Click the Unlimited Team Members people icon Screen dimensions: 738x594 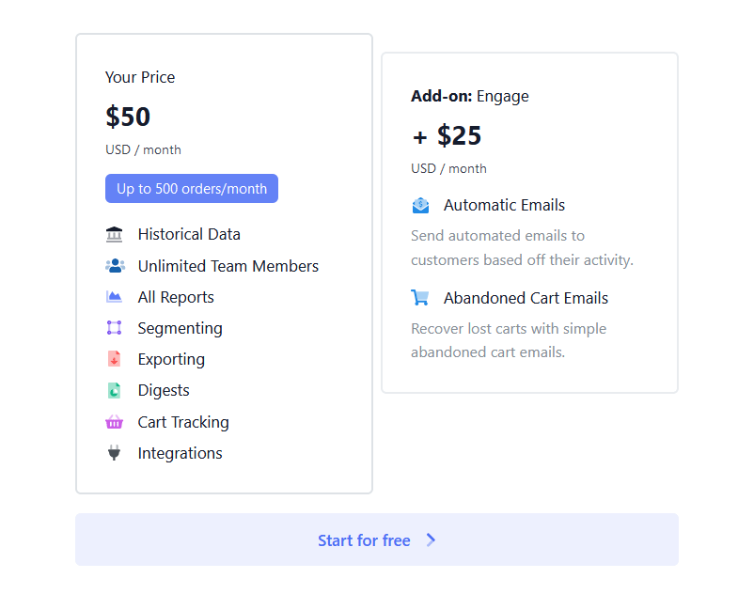click(x=115, y=266)
